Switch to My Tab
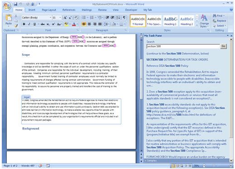The width and height of the screenshot is (235, 169). pyautogui.click(x=148, y=10)
